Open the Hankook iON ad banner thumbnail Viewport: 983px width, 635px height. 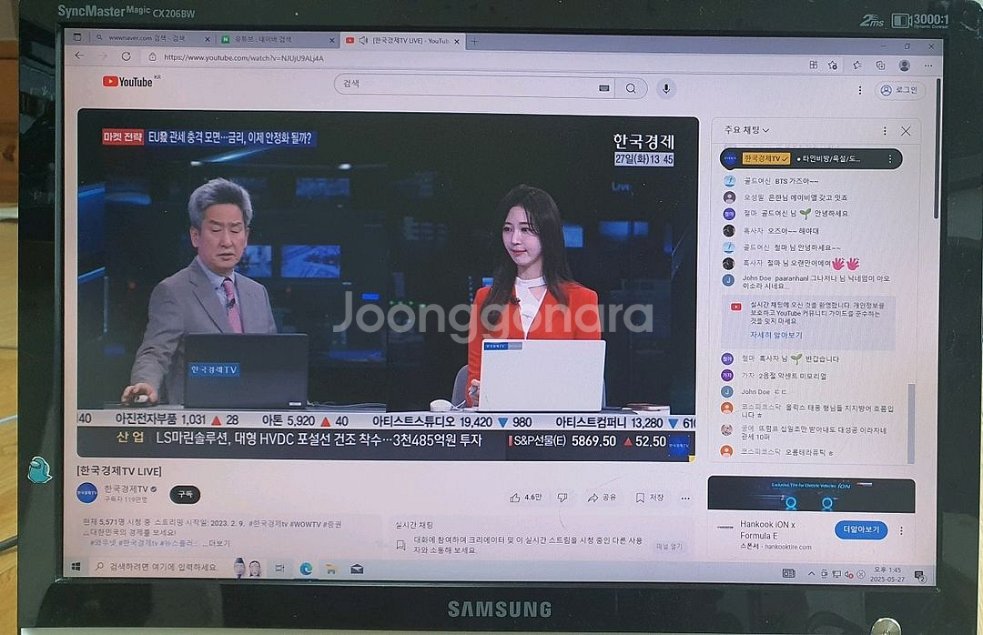pos(811,495)
